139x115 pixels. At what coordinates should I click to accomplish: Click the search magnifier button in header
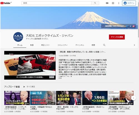point(95,3)
